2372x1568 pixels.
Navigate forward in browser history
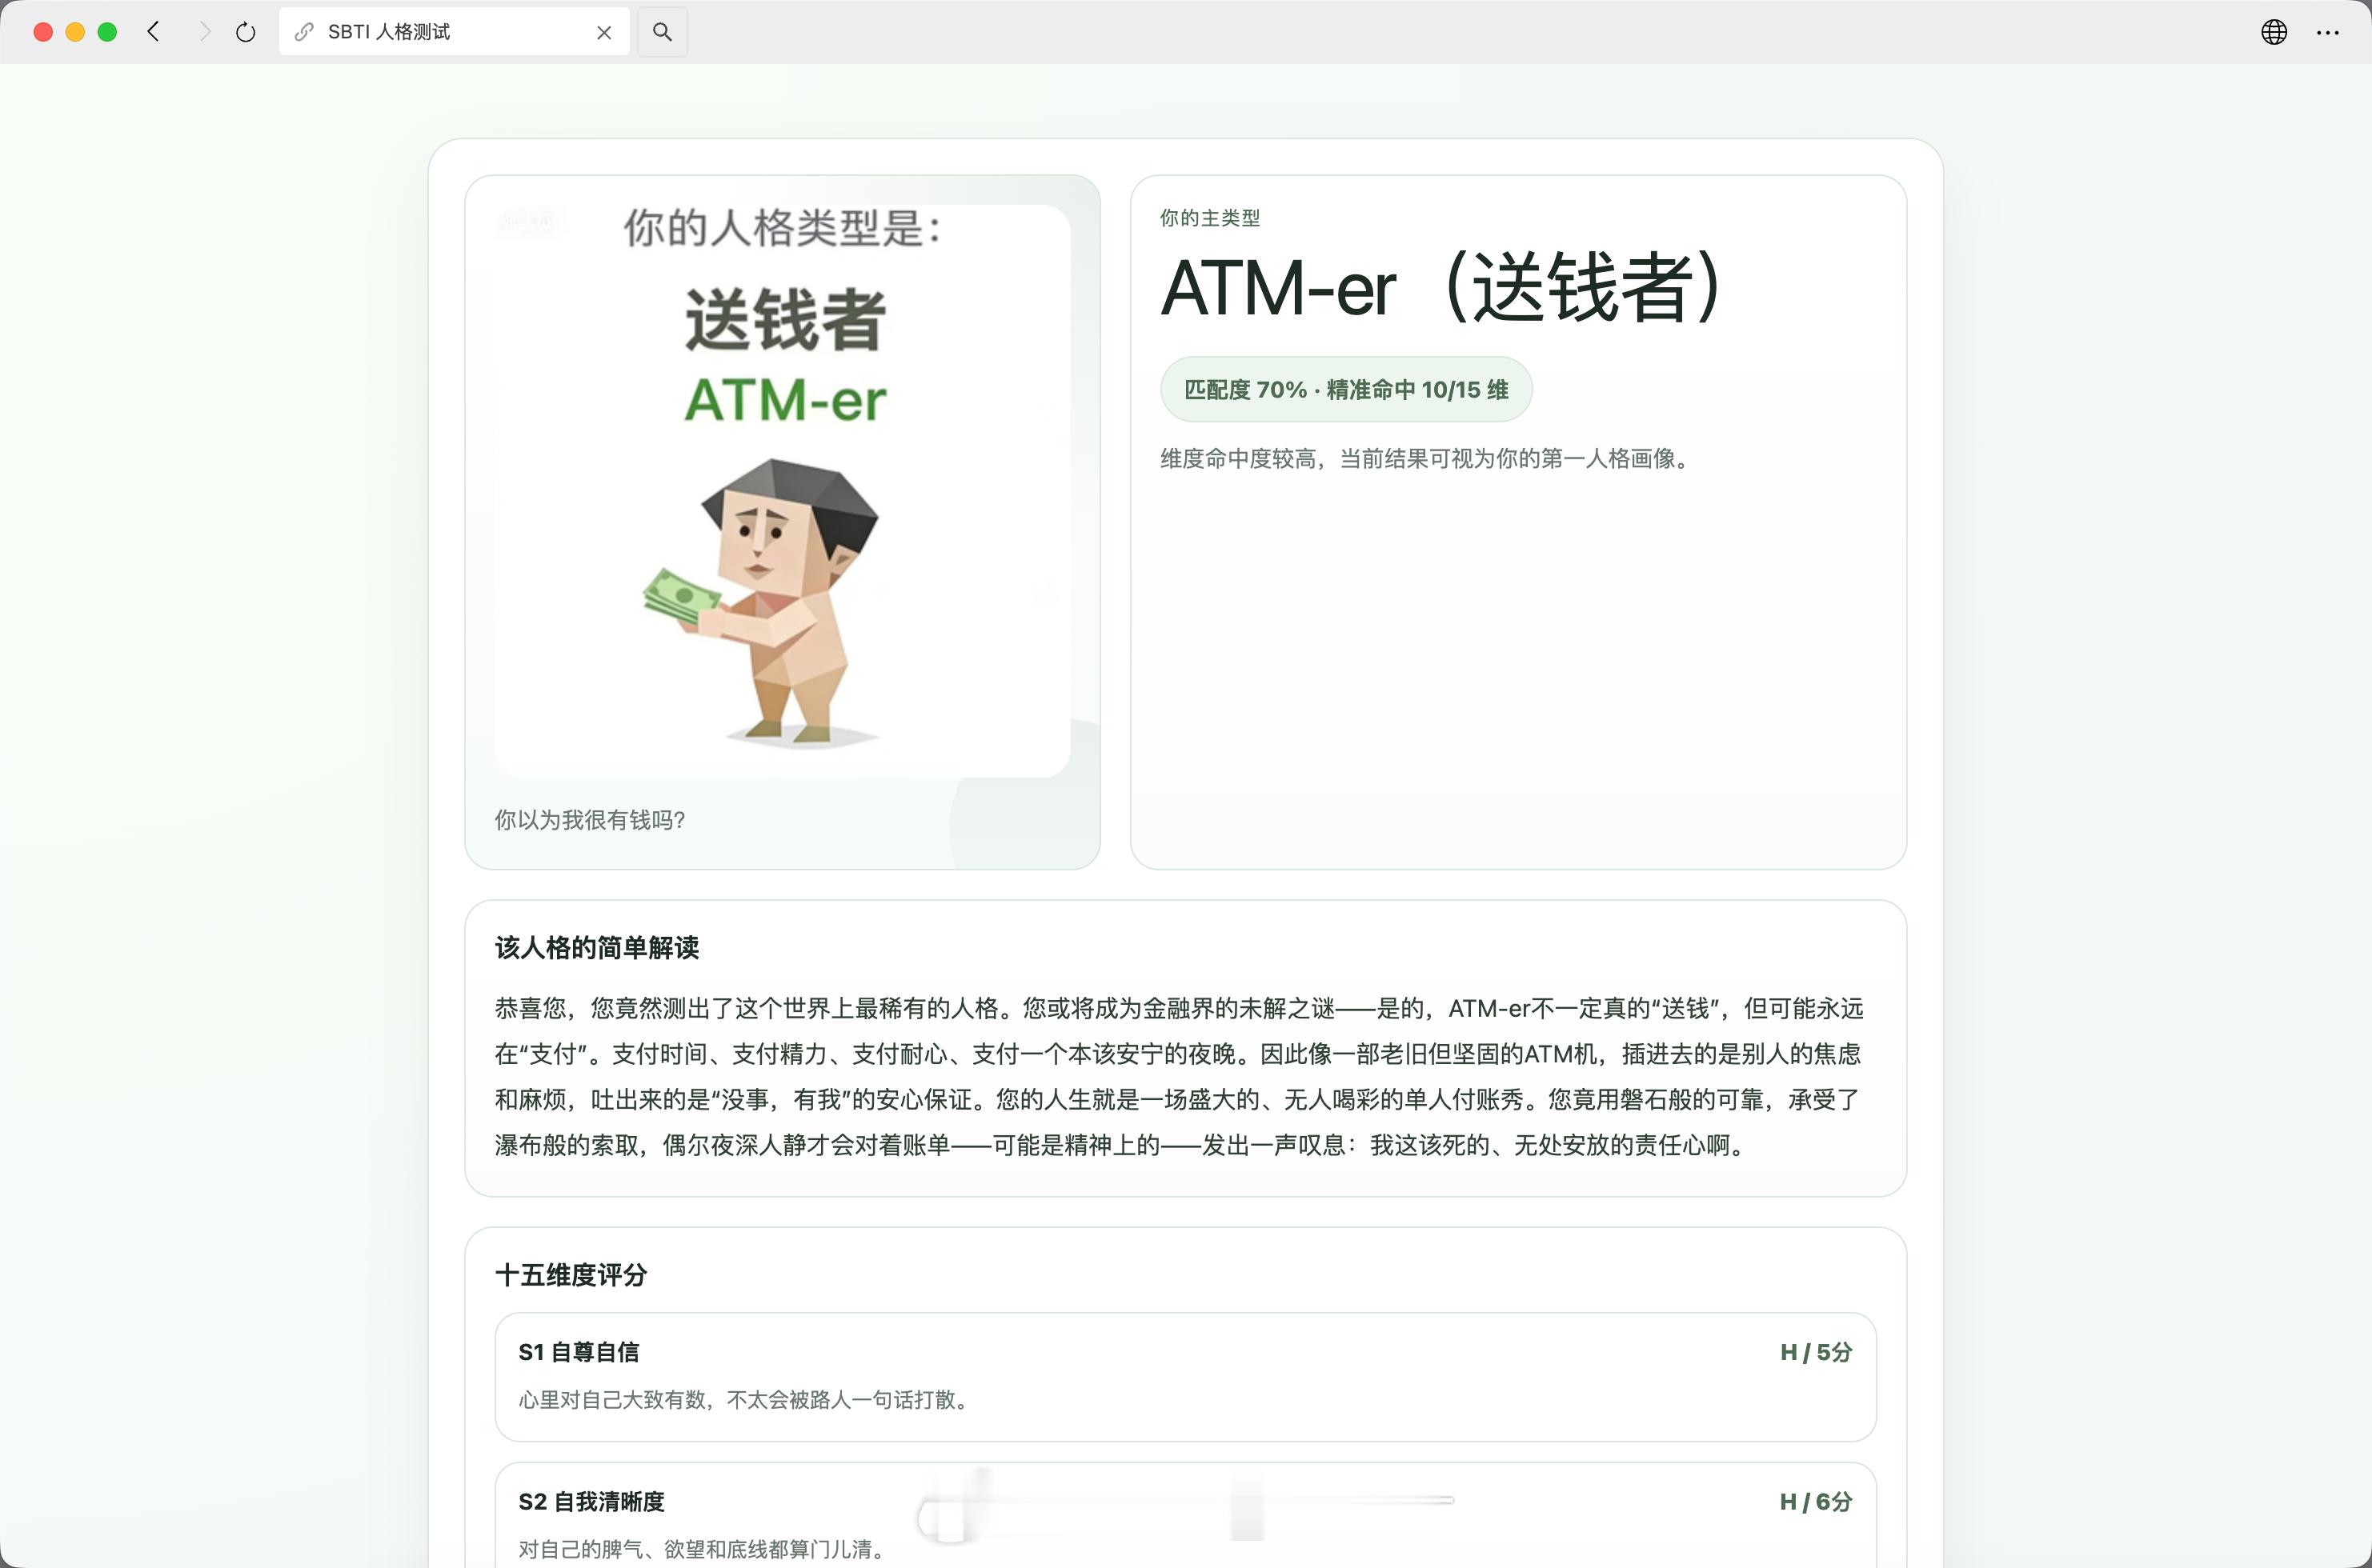click(x=205, y=31)
